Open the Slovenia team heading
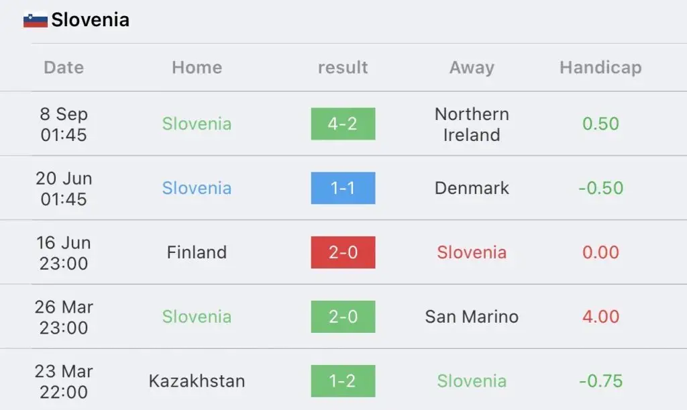The height and width of the screenshot is (410, 687). click(91, 19)
